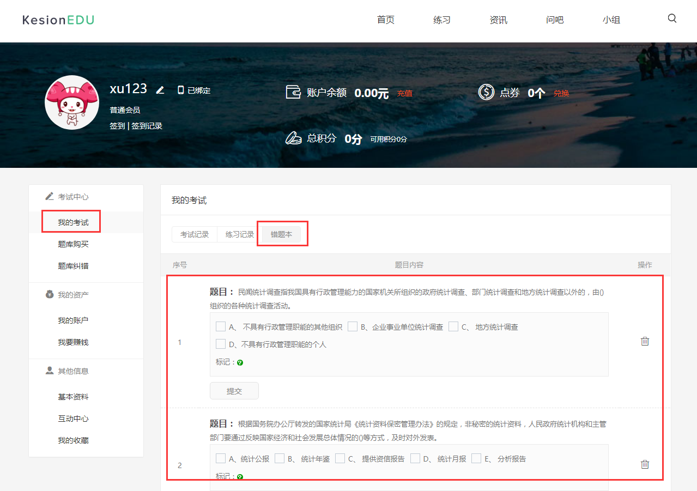Open the 问吧 menu item
Image resolution: width=697 pixels, height=491 pixels.
coord(555,20)
